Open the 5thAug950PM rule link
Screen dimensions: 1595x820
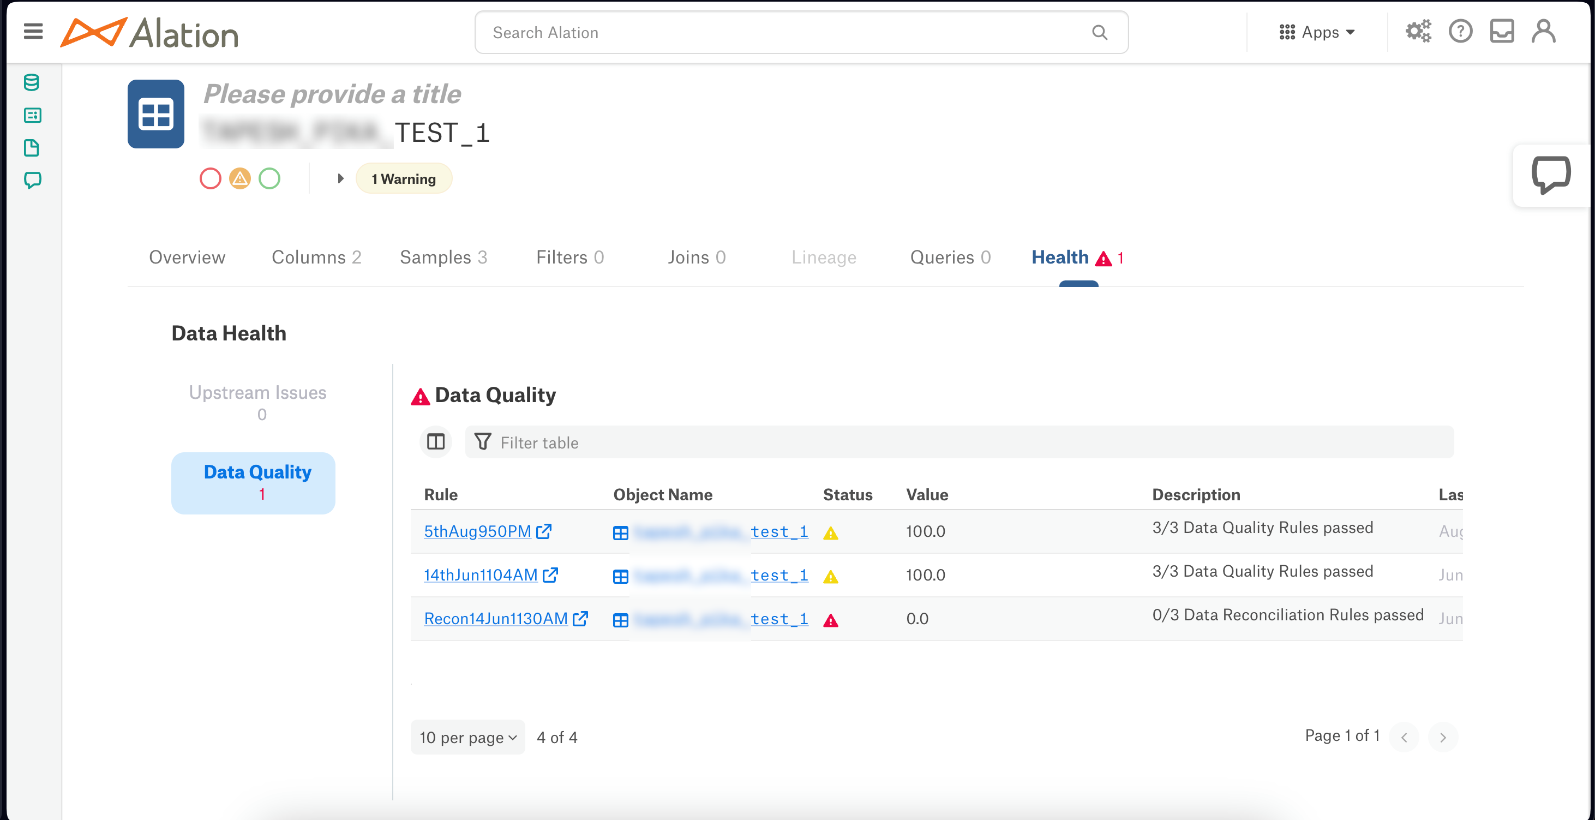[477, 531]
